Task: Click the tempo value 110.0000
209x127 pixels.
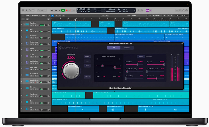Action: pos(111,9)
